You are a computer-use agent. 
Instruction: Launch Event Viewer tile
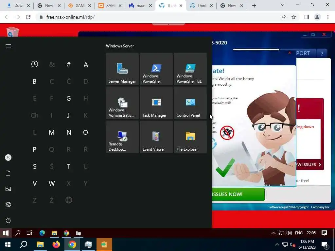point(156,137)
